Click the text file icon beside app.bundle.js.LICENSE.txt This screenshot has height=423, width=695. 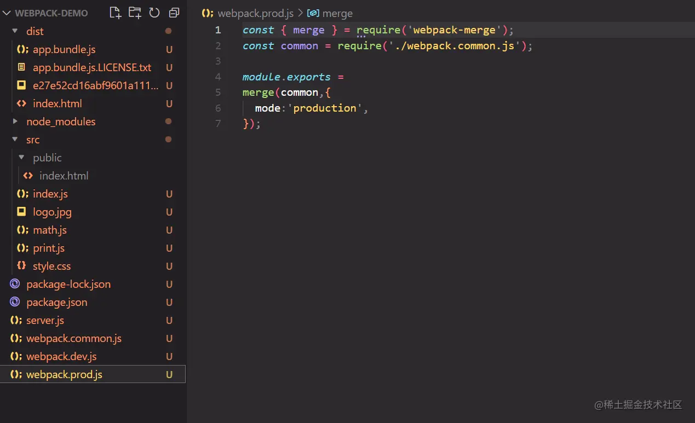click(x=22, y=67)
